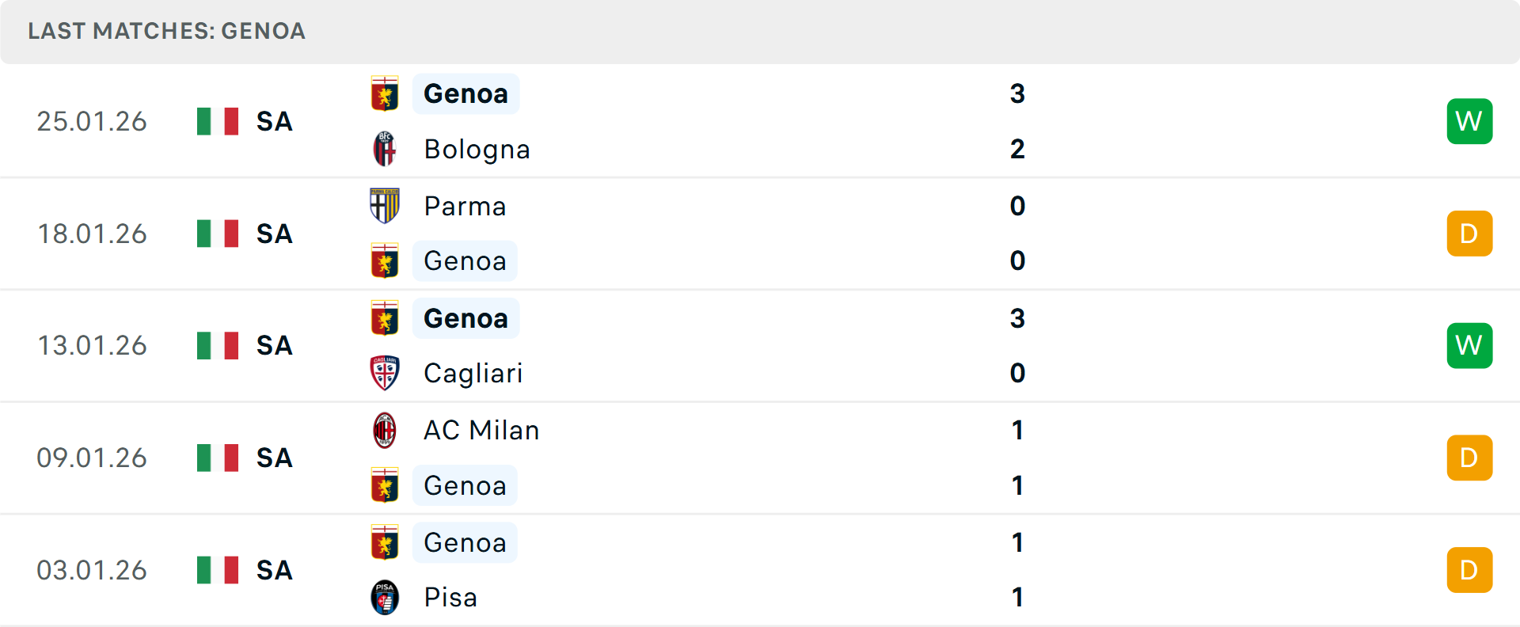Select the Bologna club logo
Screen dimensions: 1520x627
click(x=385, y=149)
